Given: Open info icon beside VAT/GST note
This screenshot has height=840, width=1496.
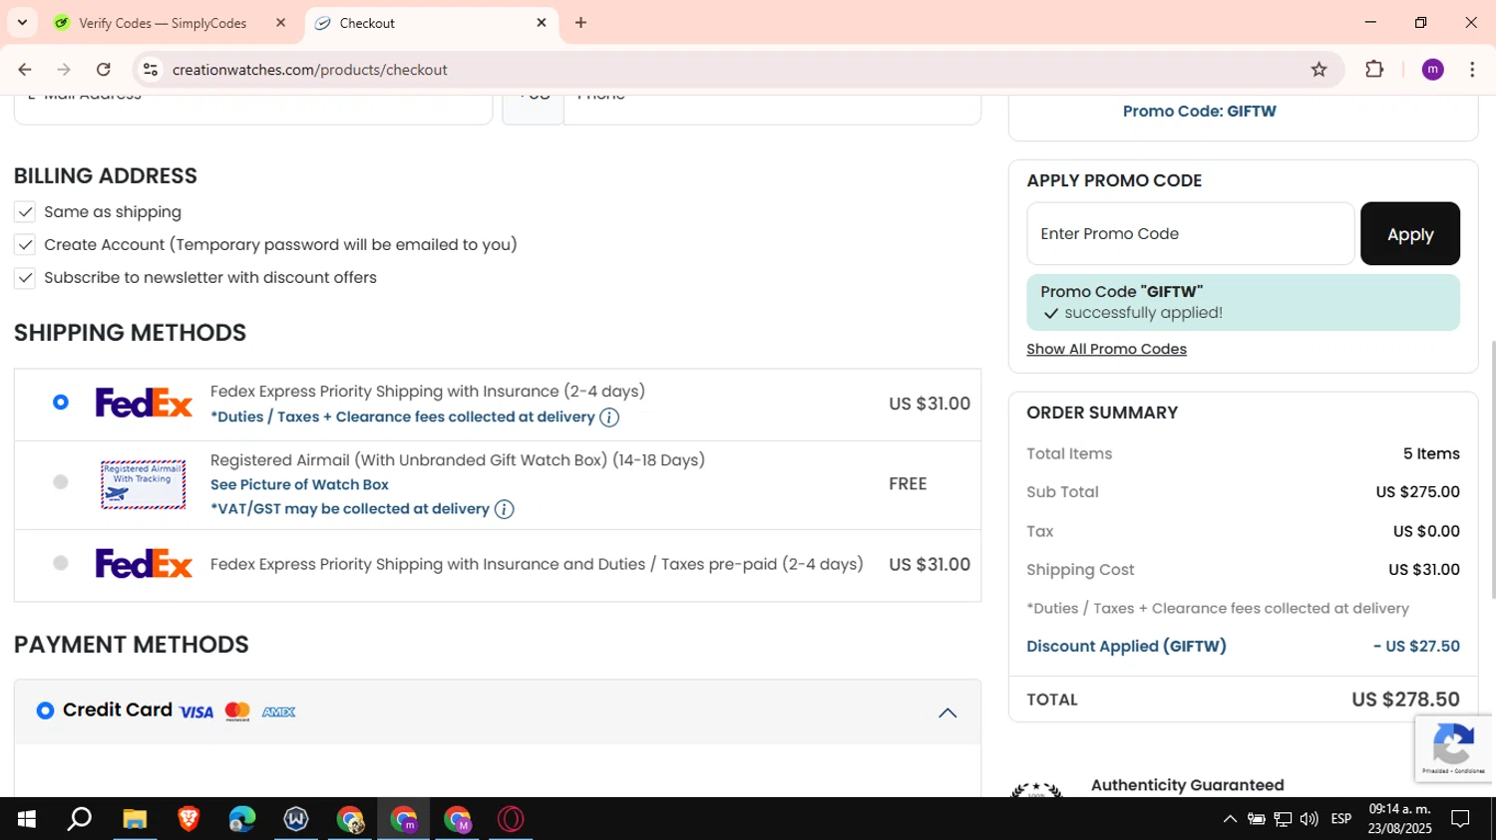Looking at the screenshot, I should [505, 509].
